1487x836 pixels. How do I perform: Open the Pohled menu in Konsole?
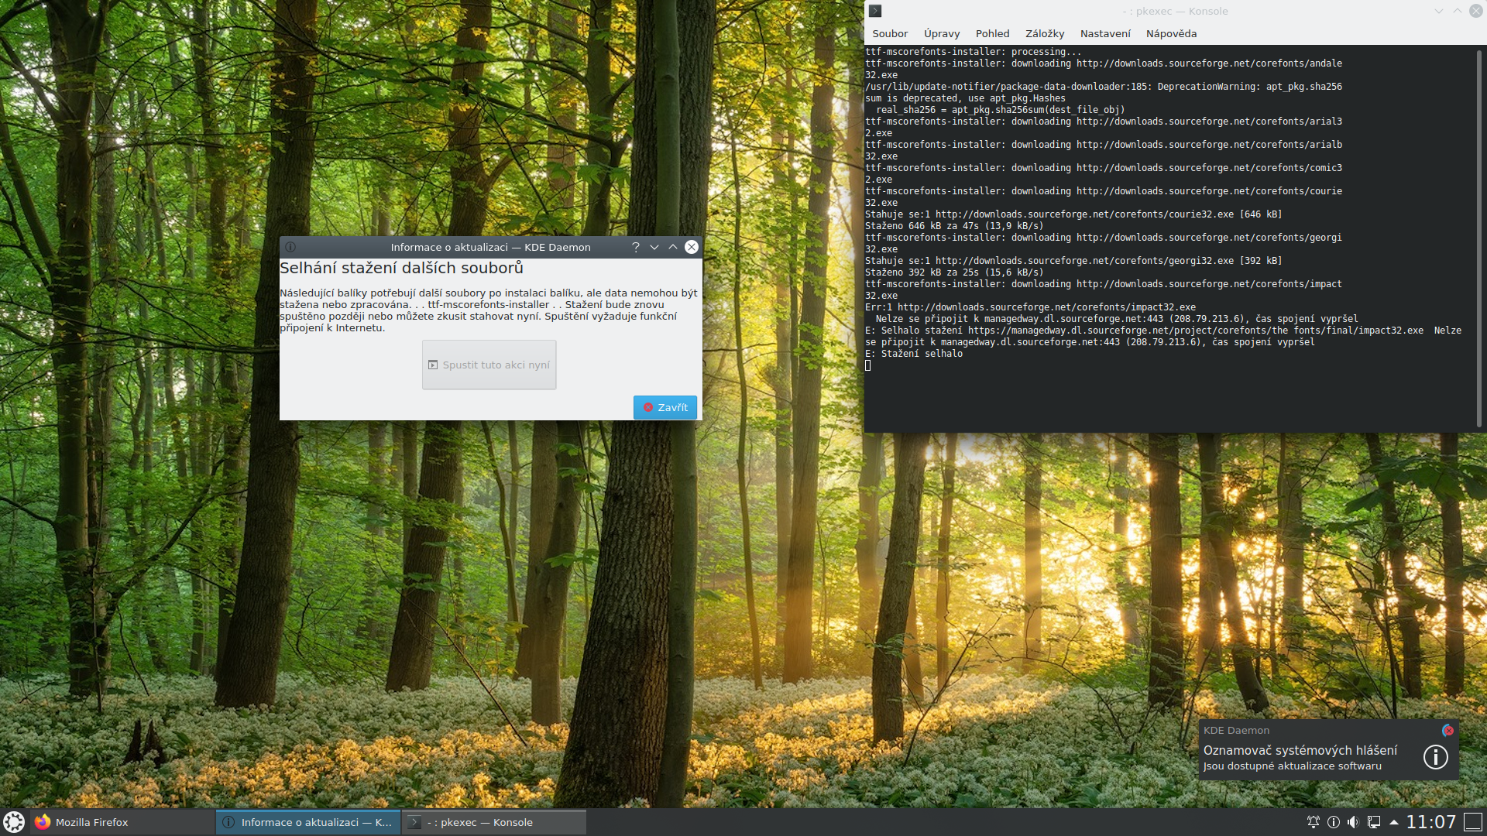[992, 33]
